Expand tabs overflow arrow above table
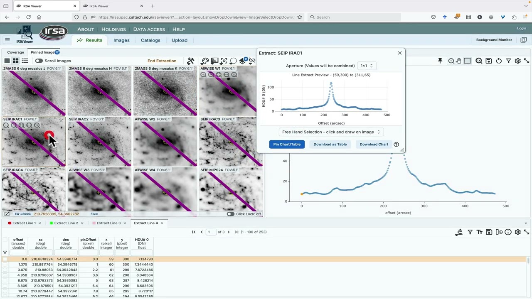Viewport: 532px width, 299px height. pyautogui.click(x=526, y=223)
